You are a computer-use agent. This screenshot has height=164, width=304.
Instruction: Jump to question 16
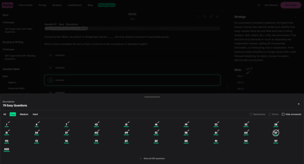(156, 124)
